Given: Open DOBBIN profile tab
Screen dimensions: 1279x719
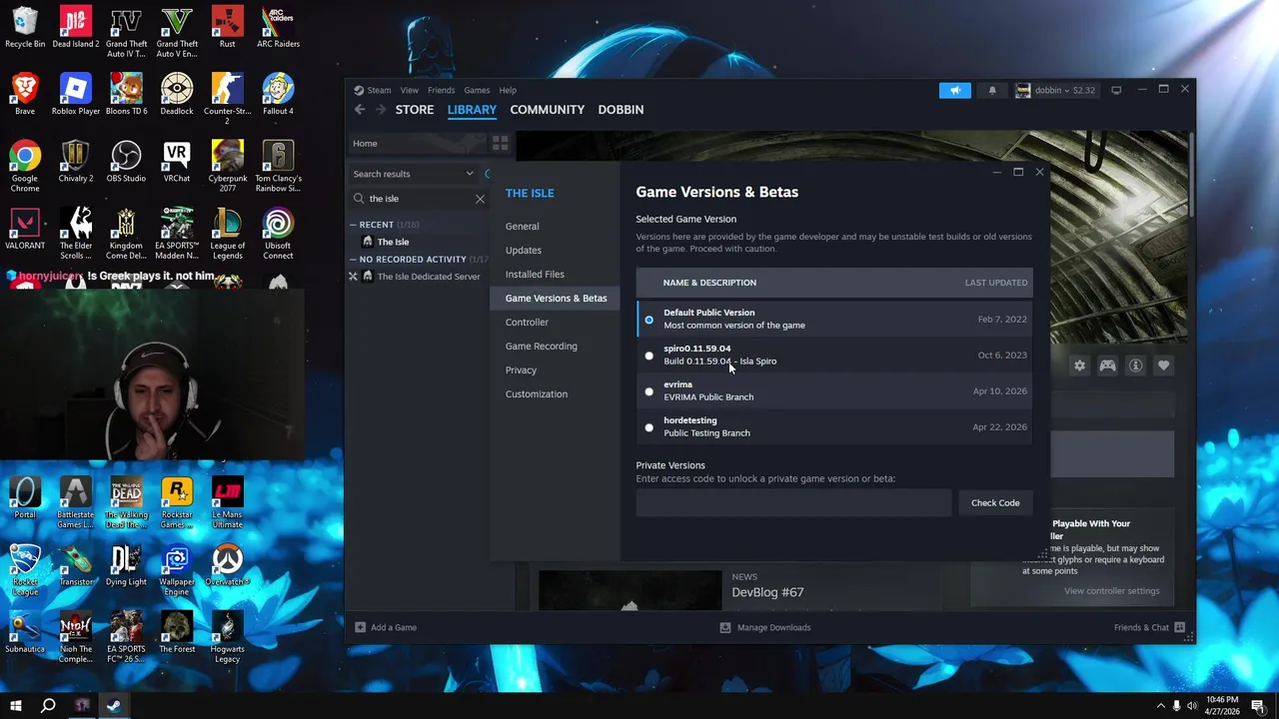Looking at the screenshot, I should [621, 110].
